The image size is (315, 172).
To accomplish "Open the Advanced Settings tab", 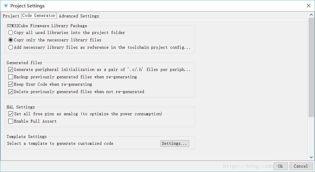I will tap(79, 16).
